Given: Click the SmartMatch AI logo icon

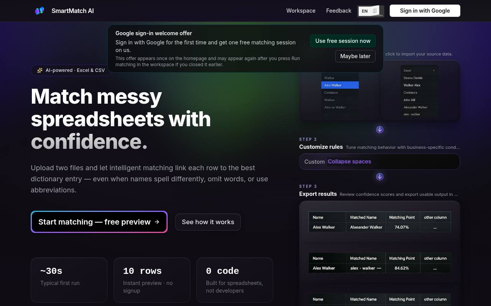Looking at the screenshot, I should [x=40, y=11].
